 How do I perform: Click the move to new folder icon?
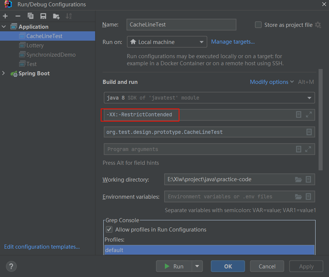pos(56,16)
